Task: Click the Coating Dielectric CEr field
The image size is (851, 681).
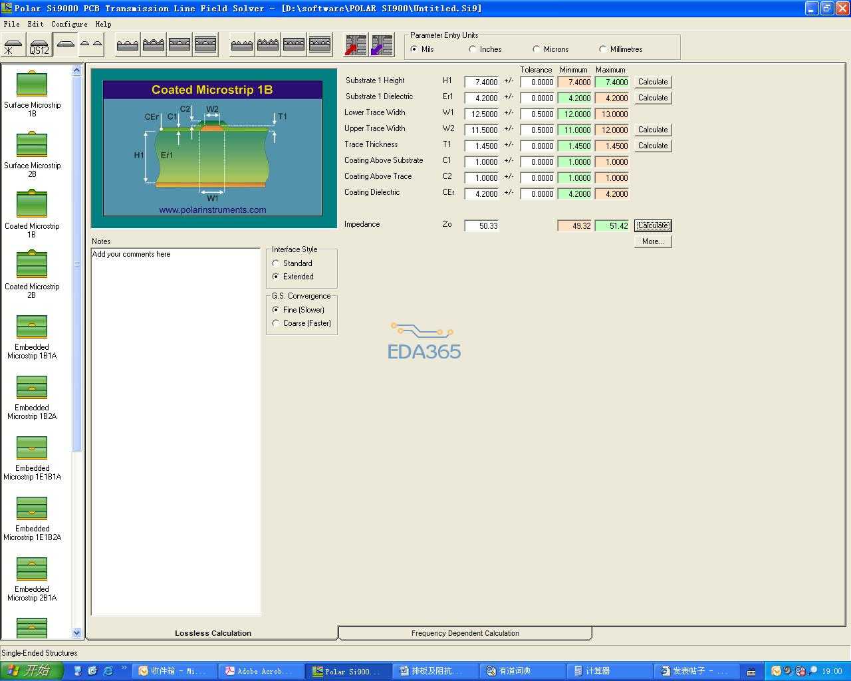Action: (x=482, y=194)
